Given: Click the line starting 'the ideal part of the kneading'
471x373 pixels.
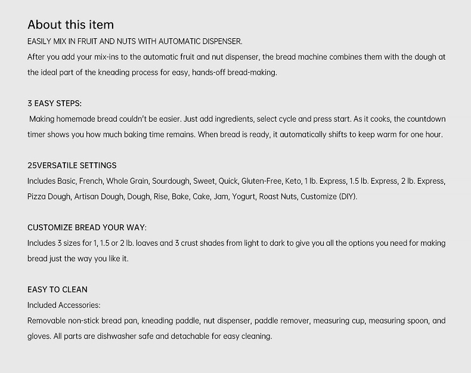Looking at the screenshot, I should (x=152, y=72).
